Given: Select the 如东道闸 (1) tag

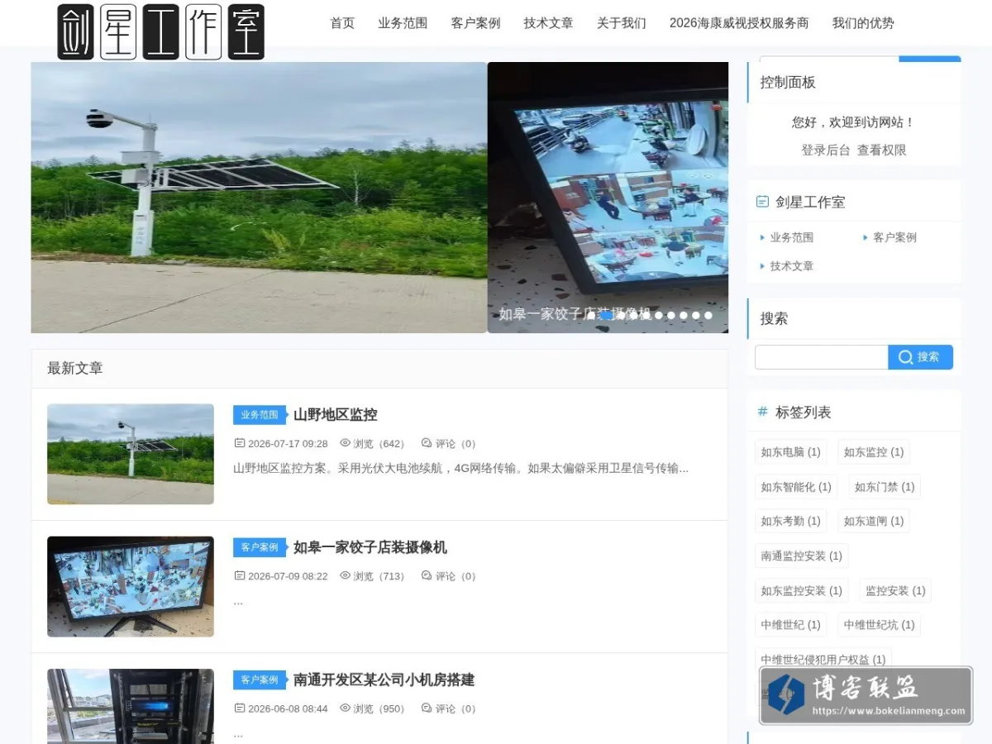Looking at the screenshot, I should click(x=874, y=521).
